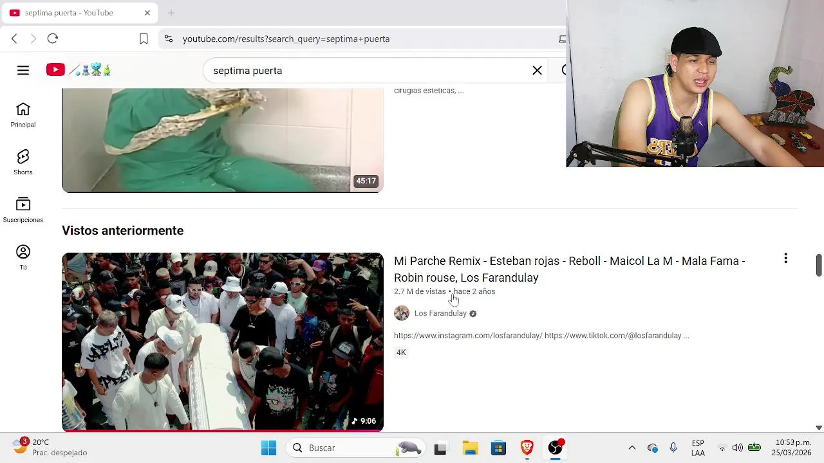Screen dimensions: 824x463
Task: Open a new browser tab
Action: (171, 13)
